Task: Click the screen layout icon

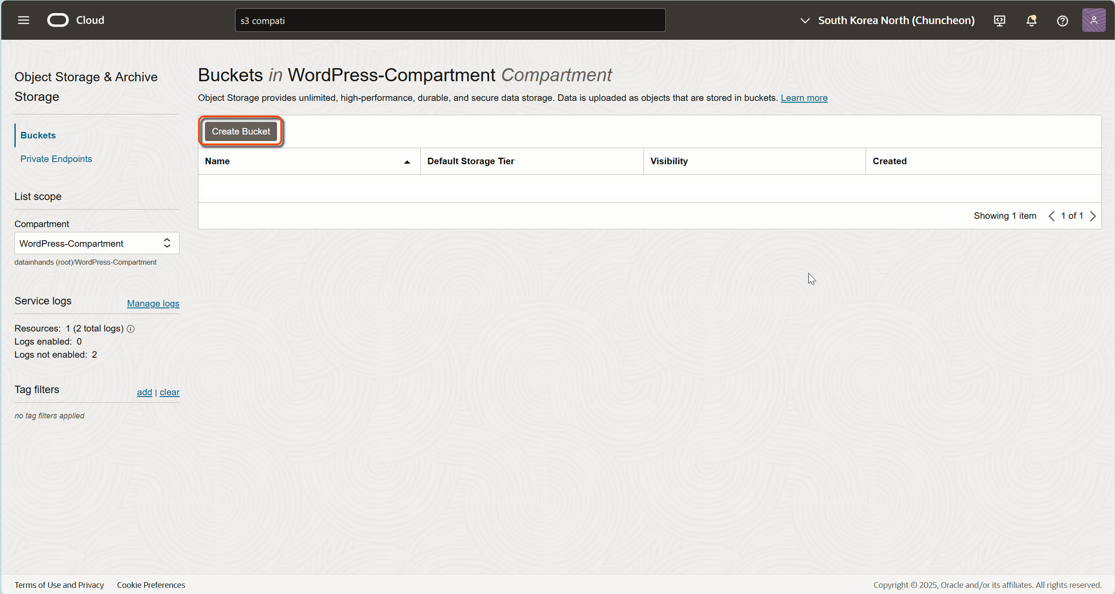Action: point(1001,21)
